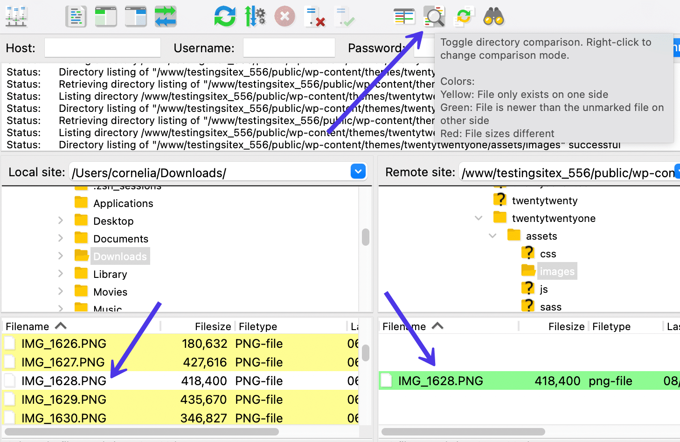Disconnect from the current server

[314, 17]
